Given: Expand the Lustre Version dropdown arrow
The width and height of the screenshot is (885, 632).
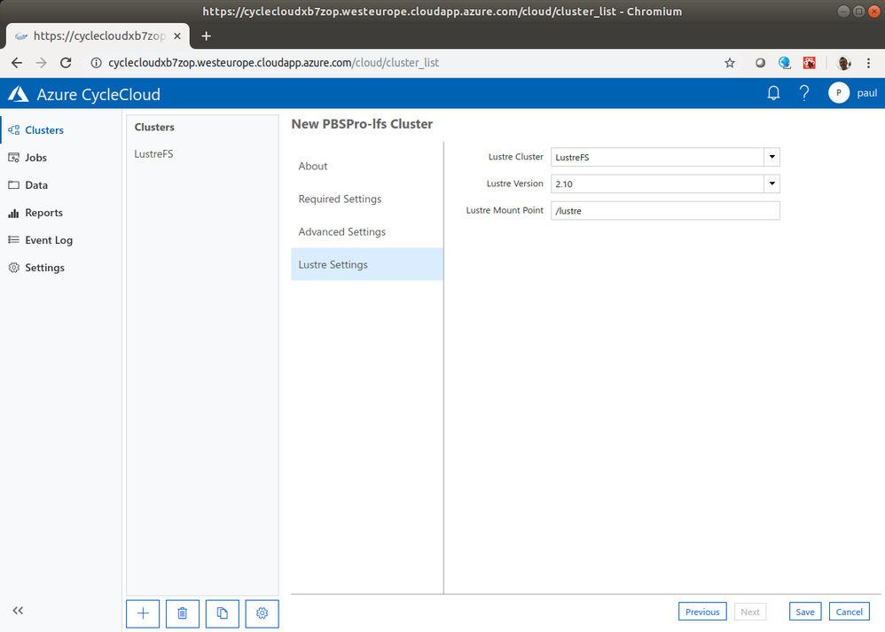Looking at the screenshot, I should coord(771,183).
